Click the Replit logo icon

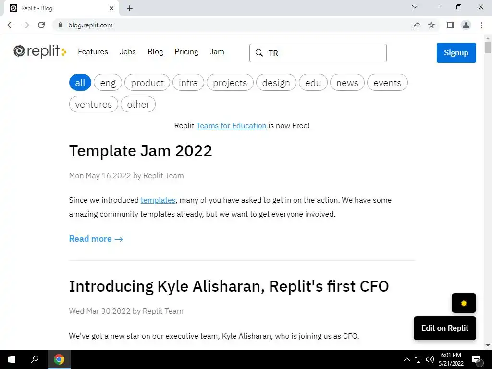click(20, 51)
